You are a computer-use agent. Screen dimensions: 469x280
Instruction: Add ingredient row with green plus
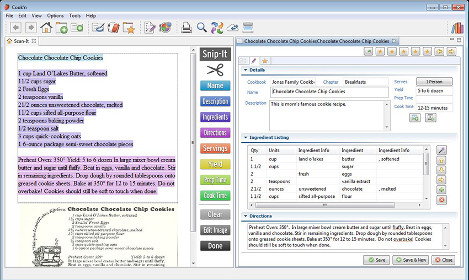coord(442,190)
